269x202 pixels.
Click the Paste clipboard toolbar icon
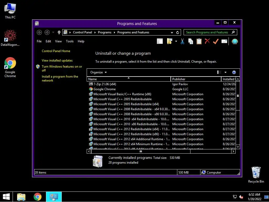point(199,41)
